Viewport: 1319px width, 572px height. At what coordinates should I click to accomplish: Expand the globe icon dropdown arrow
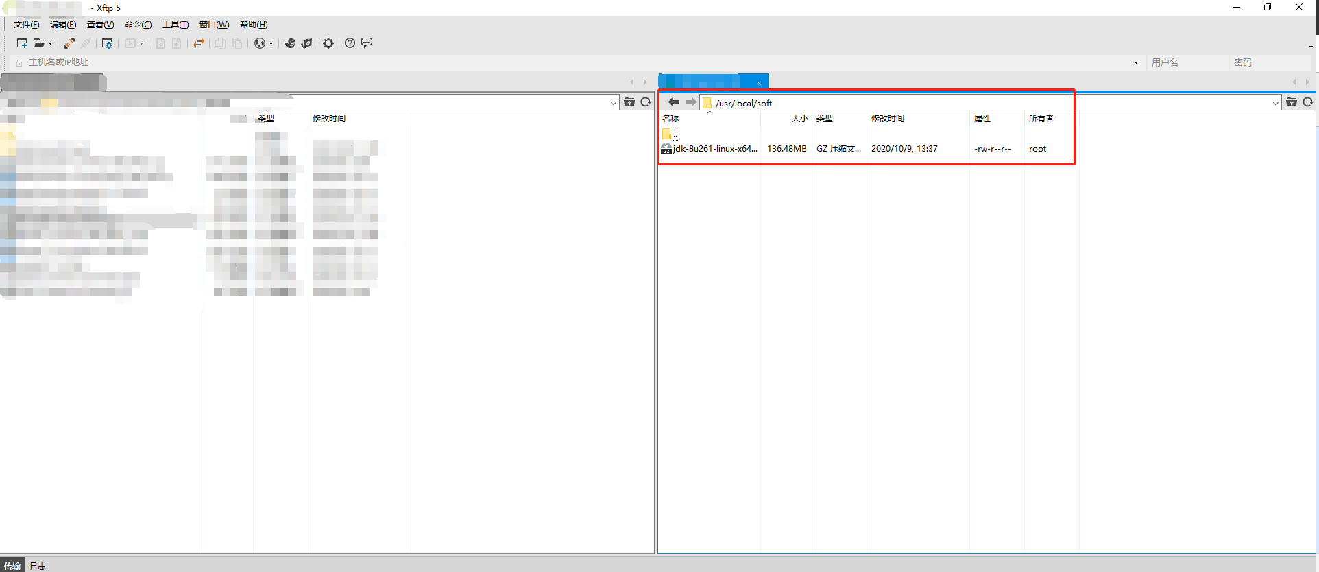point(271,43)
